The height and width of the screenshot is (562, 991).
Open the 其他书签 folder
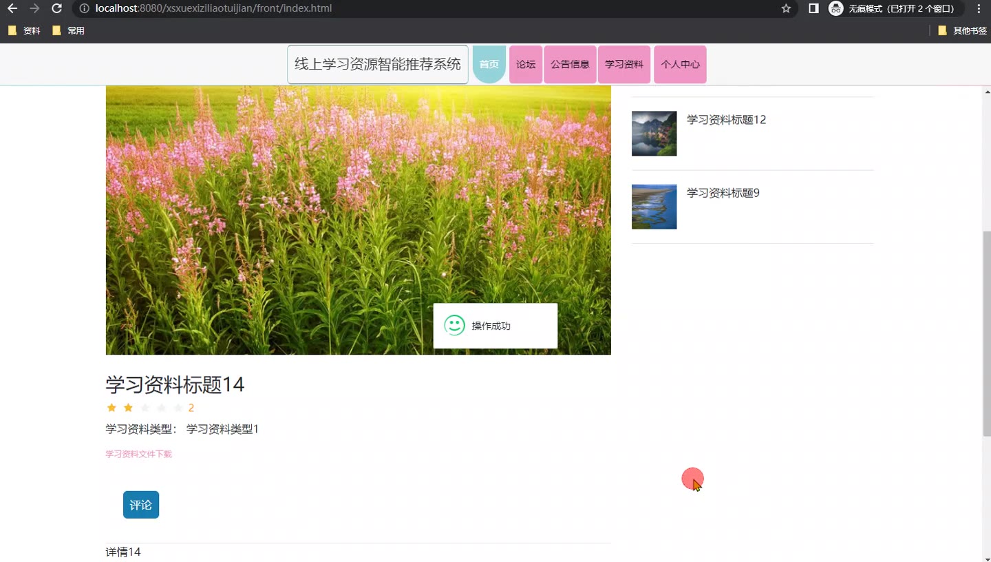(x=962, y=30)
